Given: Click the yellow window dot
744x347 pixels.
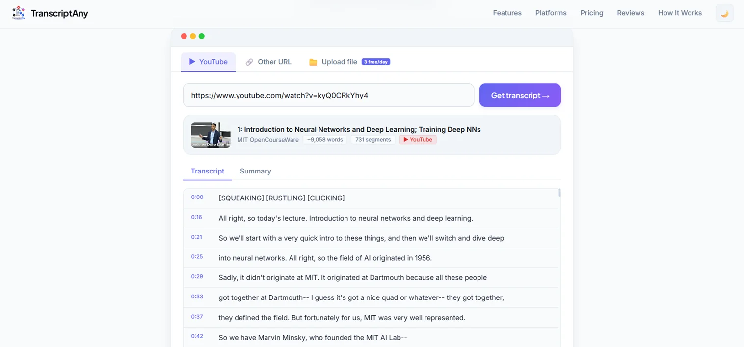Looking at the screenshot, I should point(193,36).
